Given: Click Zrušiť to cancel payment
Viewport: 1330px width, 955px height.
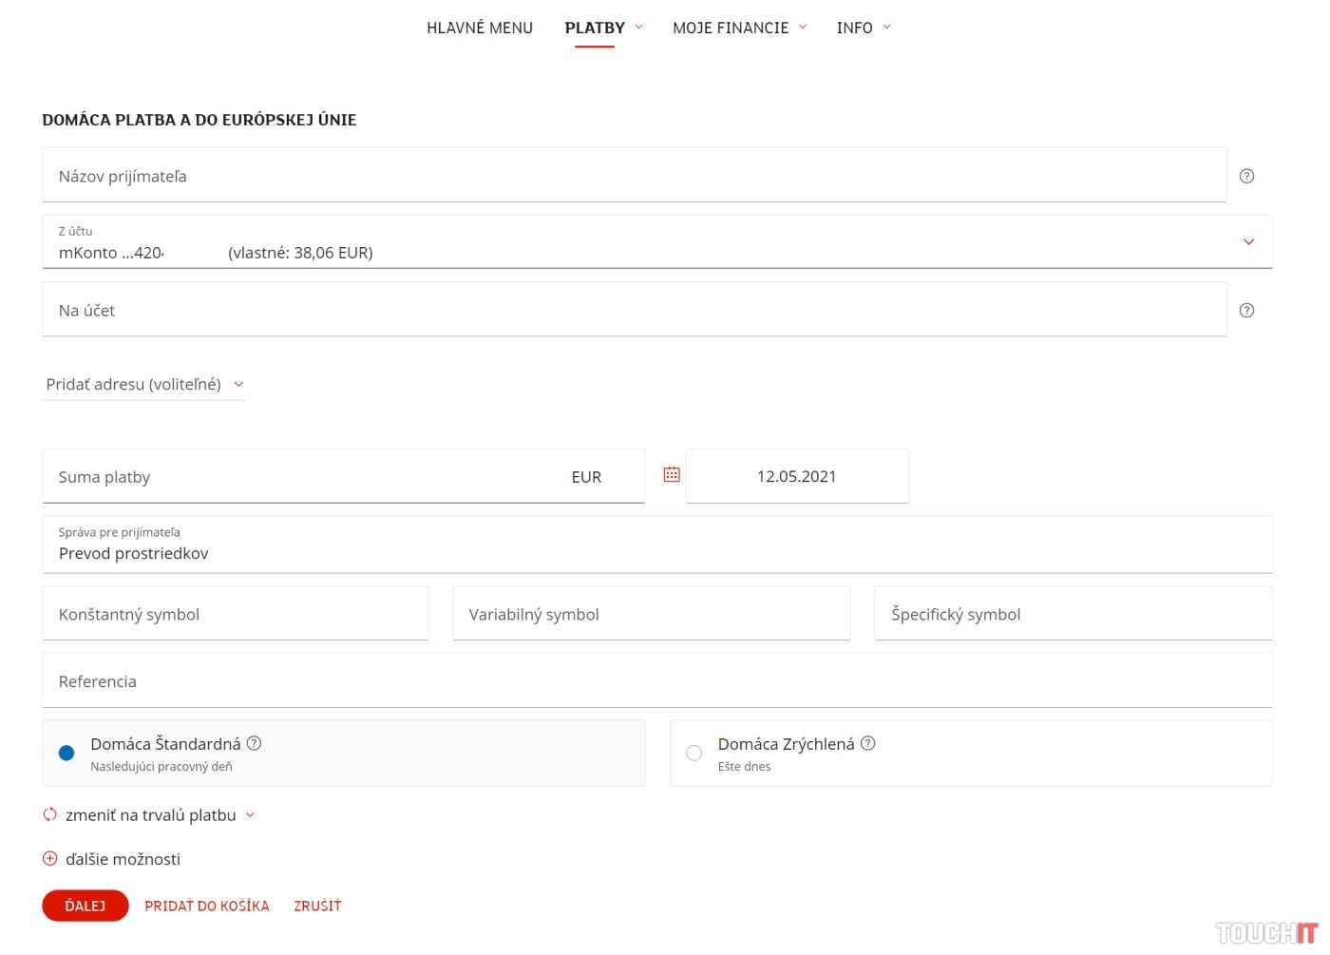Looking at the screenshot, I should [317, 906].
